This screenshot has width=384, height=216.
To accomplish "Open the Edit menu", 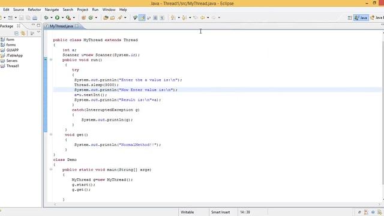I will pos(6,10).
